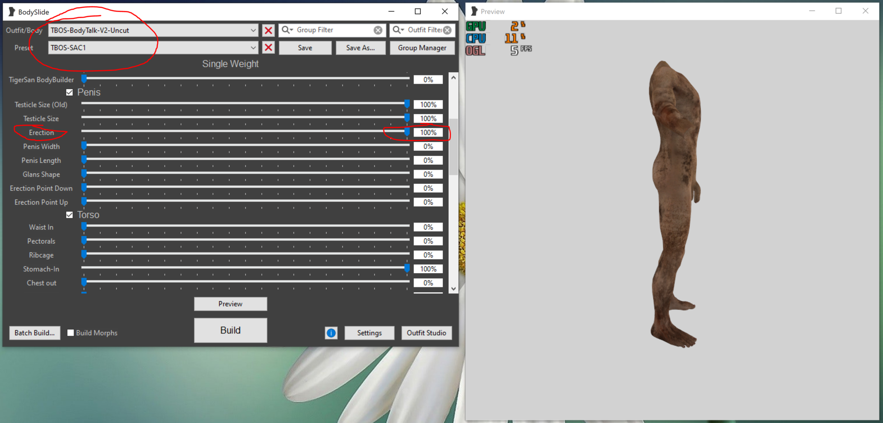The image size is (883, 423).
Task: Click the Stomach-In slider handle
Action: pyautogui.click(x=407, y=268)
